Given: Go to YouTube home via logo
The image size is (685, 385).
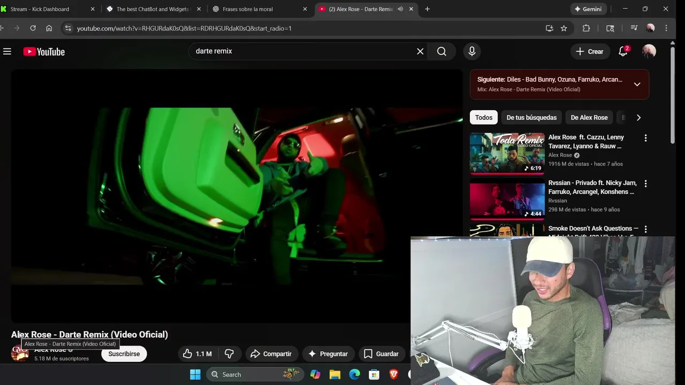Looking at the screenshot, I should click(44, 51).
